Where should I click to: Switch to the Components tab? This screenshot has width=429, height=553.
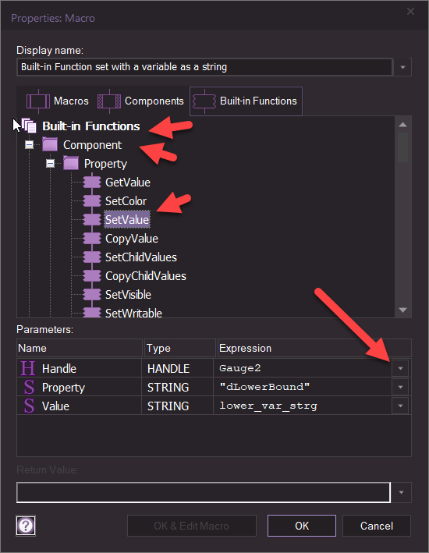pos(140,101)
